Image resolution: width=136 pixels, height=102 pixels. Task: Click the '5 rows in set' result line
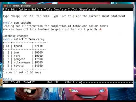22,73
